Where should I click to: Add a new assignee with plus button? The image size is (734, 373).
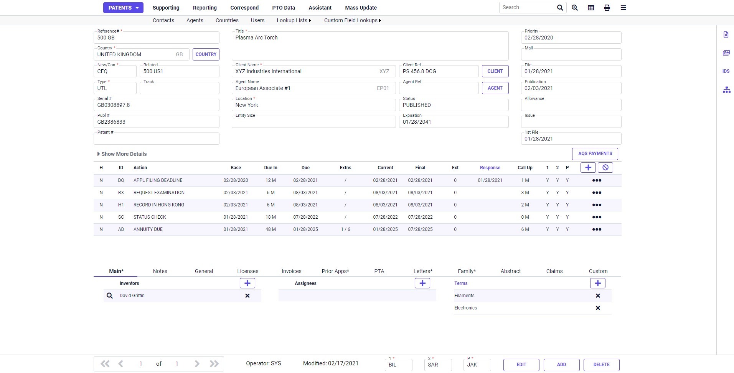422,283
